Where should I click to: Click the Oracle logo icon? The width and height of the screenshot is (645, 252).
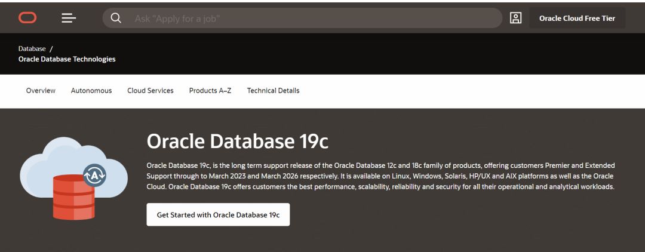(27, 18)
